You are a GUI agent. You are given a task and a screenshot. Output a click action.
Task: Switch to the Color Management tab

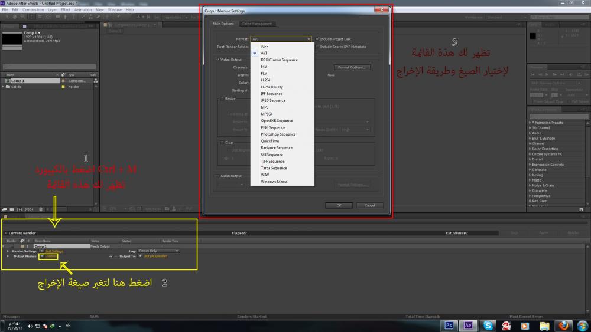coord(256,24)
